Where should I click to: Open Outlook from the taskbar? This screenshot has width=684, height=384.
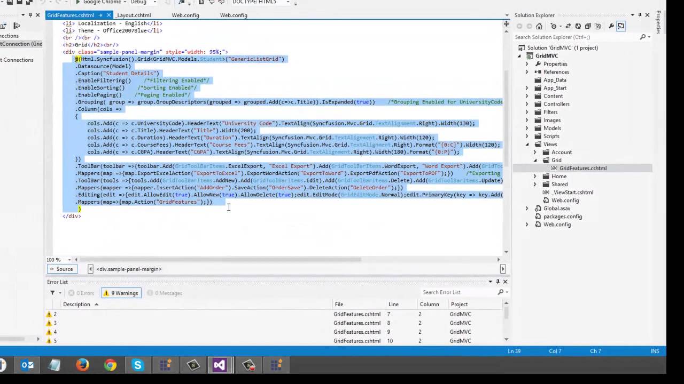(x=27, y=365)
